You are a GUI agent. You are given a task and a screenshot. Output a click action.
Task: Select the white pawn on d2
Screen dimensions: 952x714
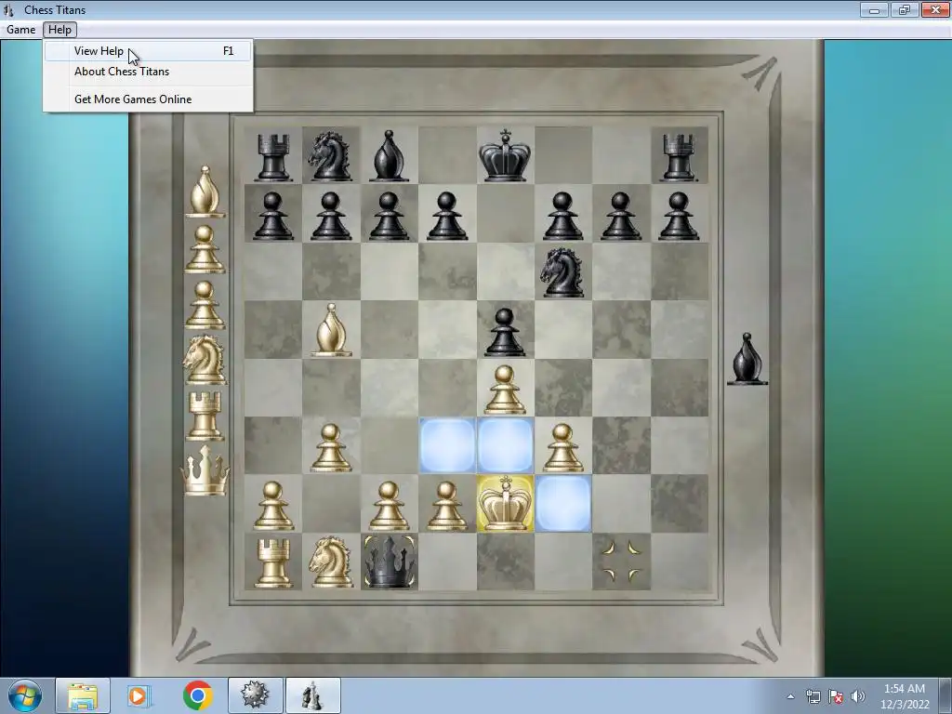[x=447, y=506]
